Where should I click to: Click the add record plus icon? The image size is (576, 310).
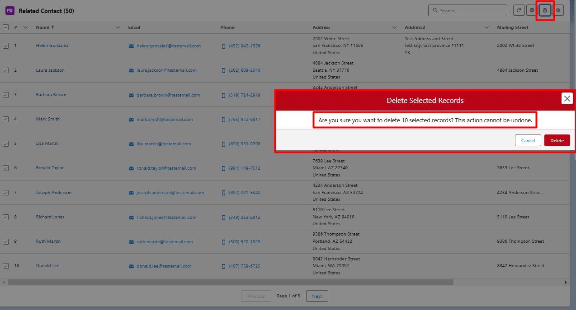[532, 10]
